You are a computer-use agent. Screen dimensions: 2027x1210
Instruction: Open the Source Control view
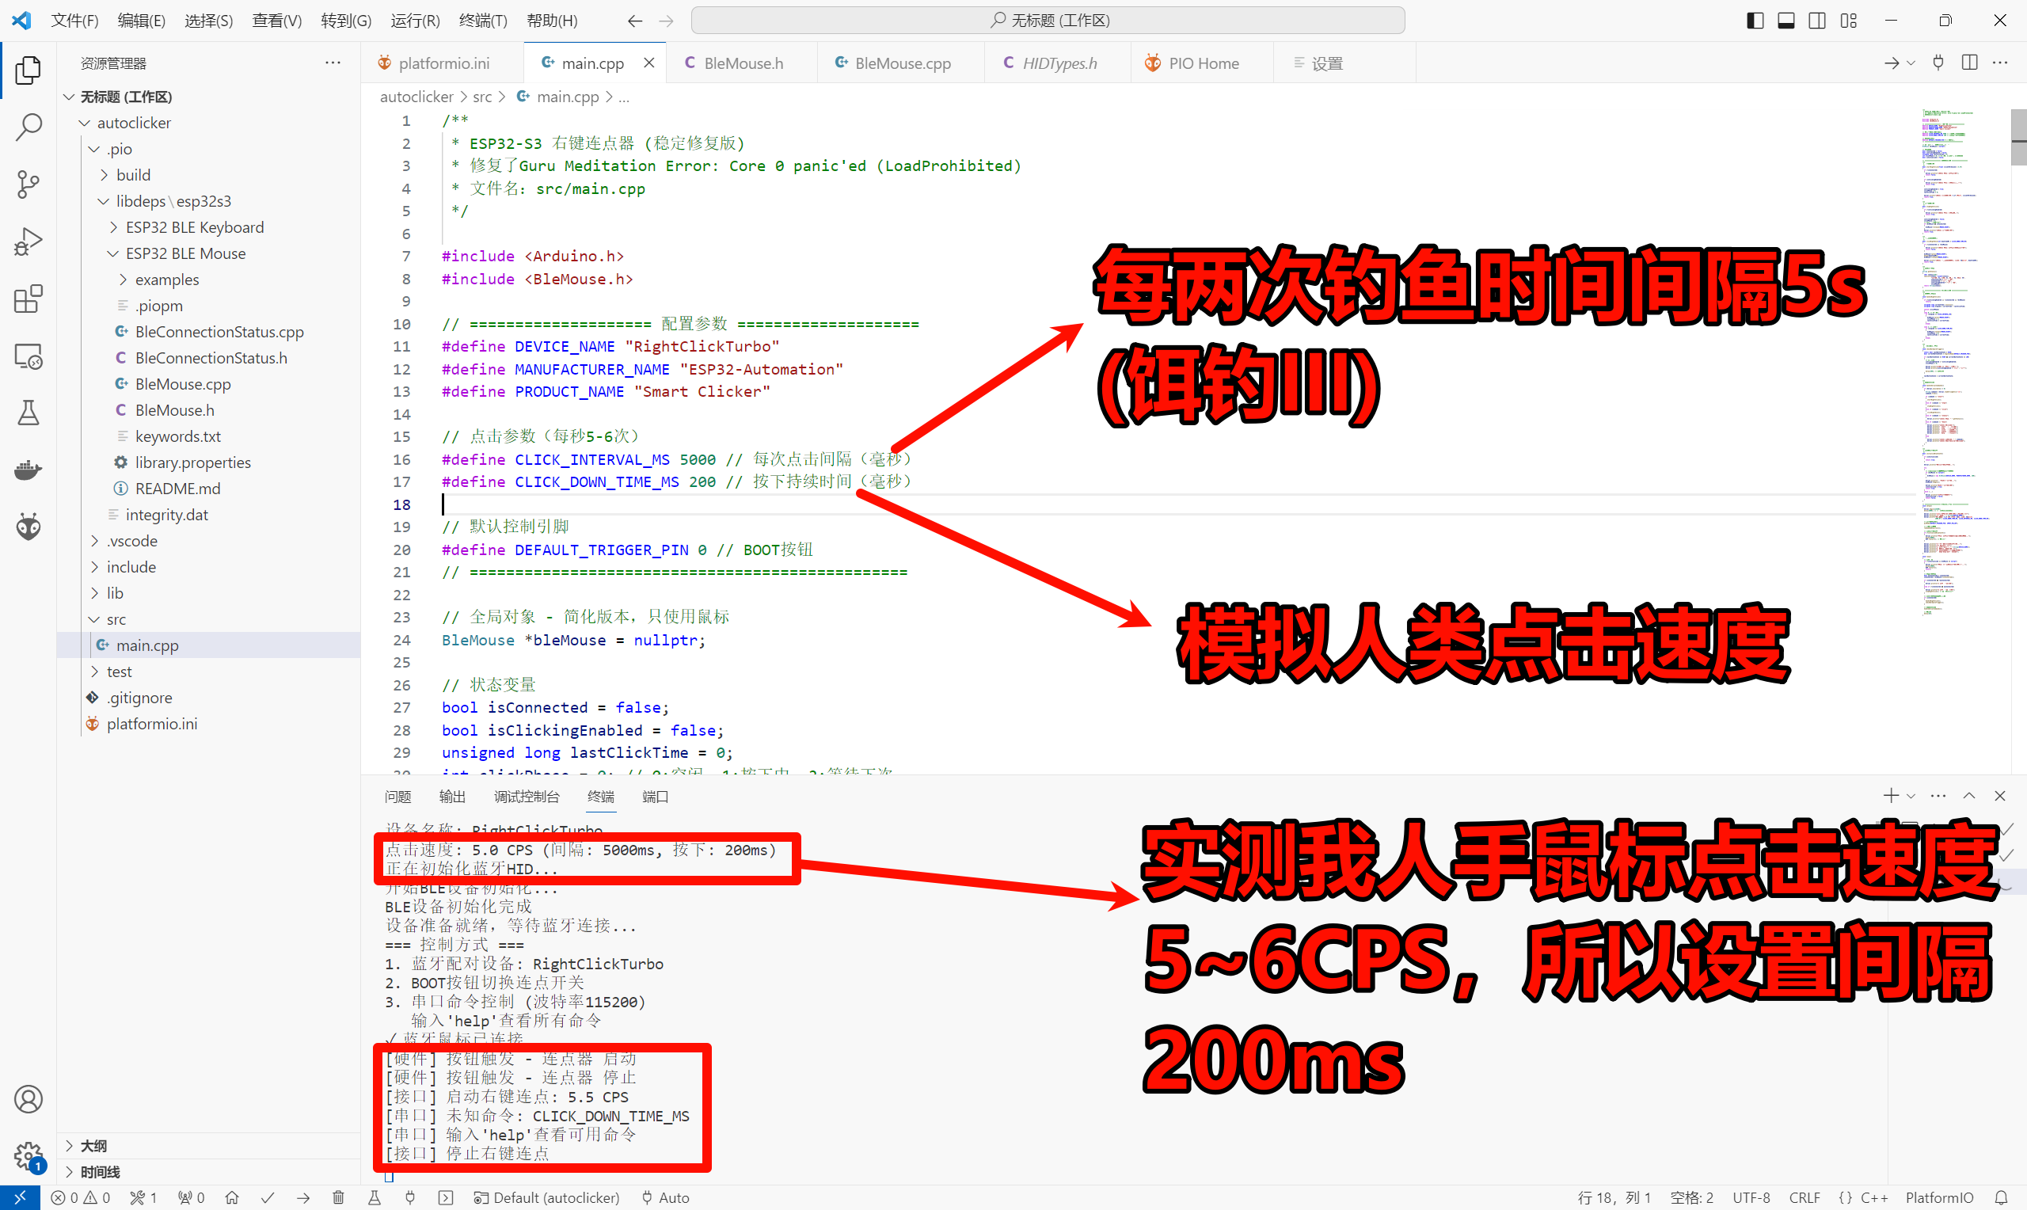(29, 185)
